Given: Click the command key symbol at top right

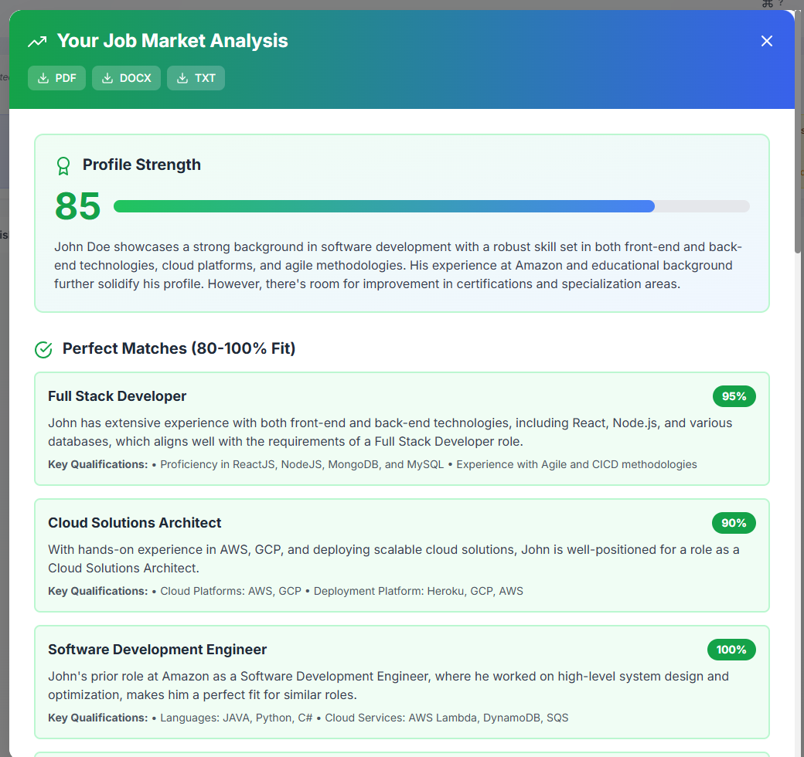Looking at the screenshot, I should pyautogui.click(x=768, y=5).
